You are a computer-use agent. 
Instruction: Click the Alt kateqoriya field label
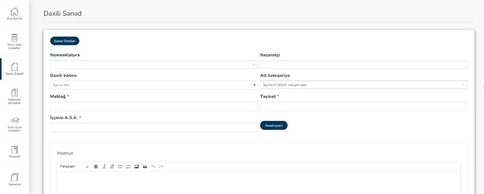click(275, 76)
